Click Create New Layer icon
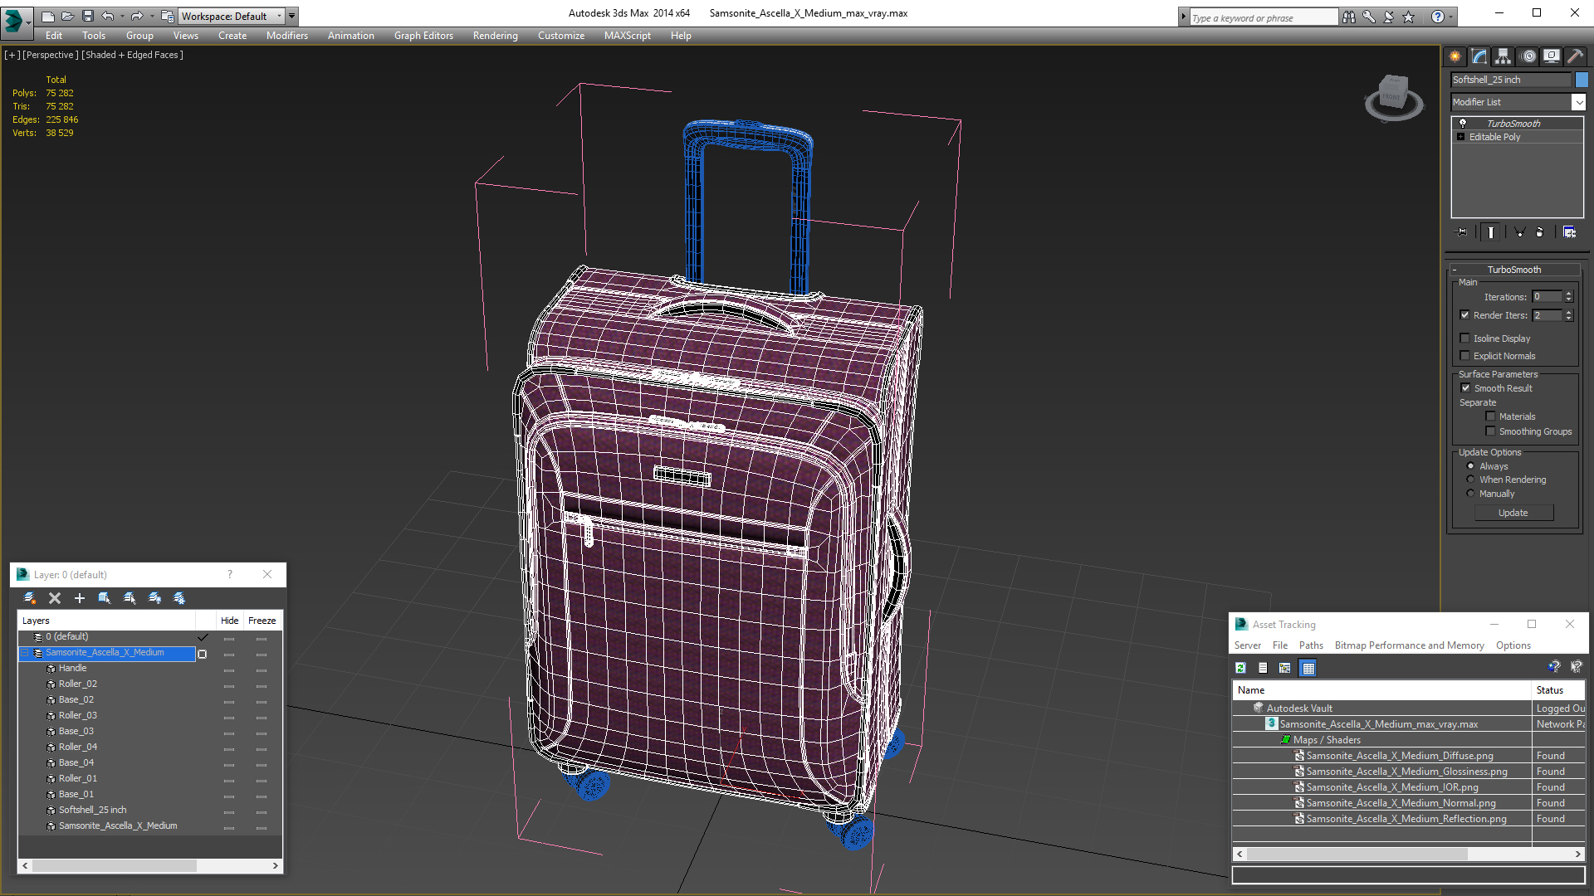This screenshot has height=896, width=1594. (x=30, y=598)
